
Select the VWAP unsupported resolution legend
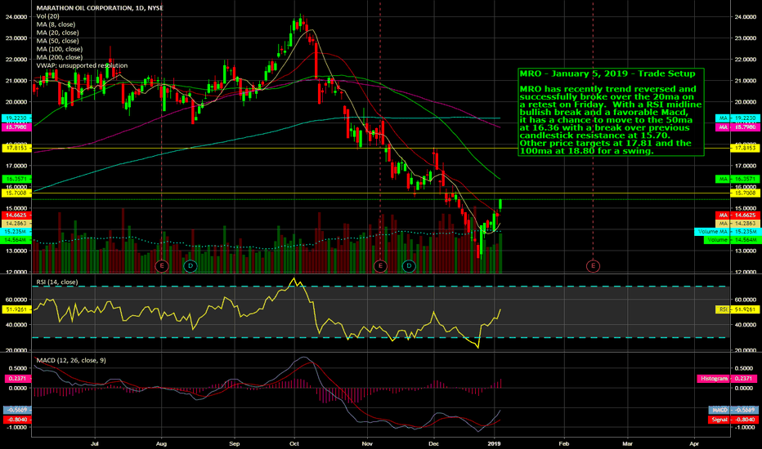coord(82,65)
